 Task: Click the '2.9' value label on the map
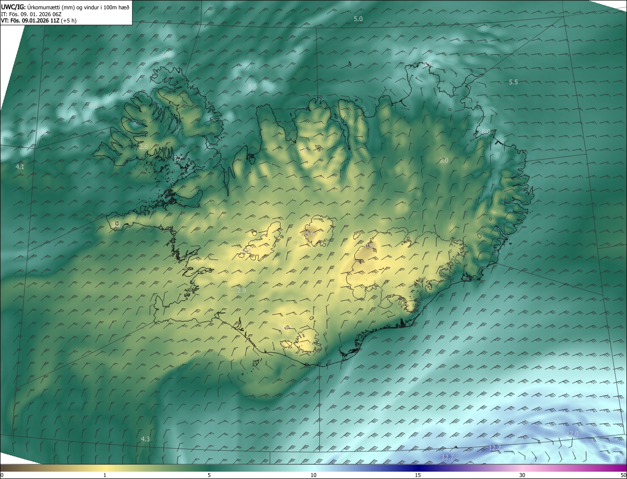coord(241,290)
